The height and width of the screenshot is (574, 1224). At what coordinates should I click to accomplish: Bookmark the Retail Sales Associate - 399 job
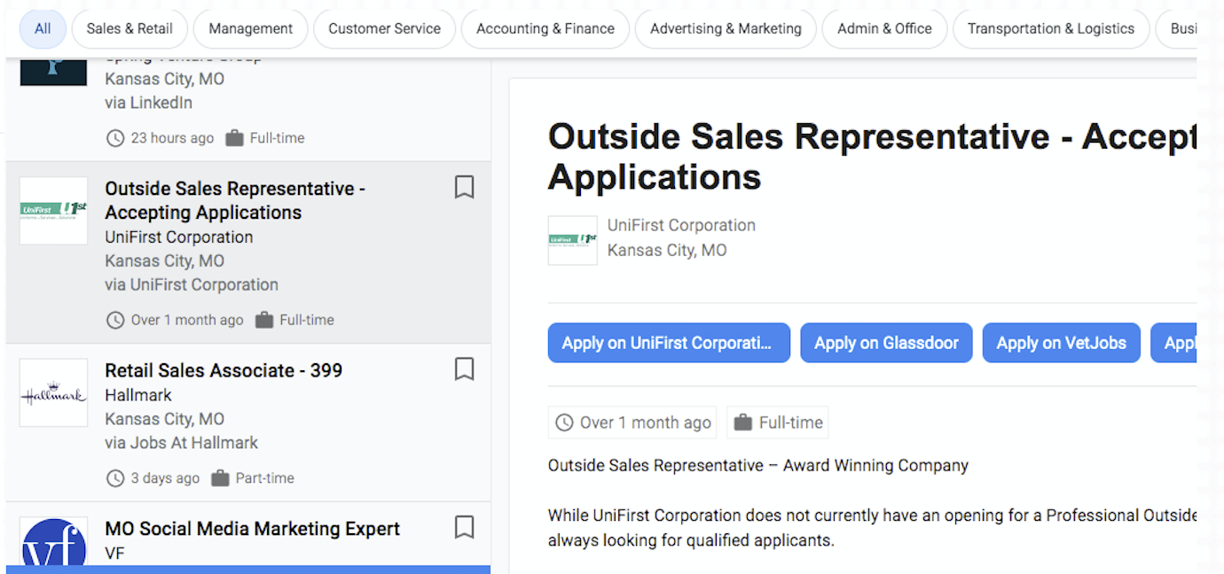(x=464, y=368)
